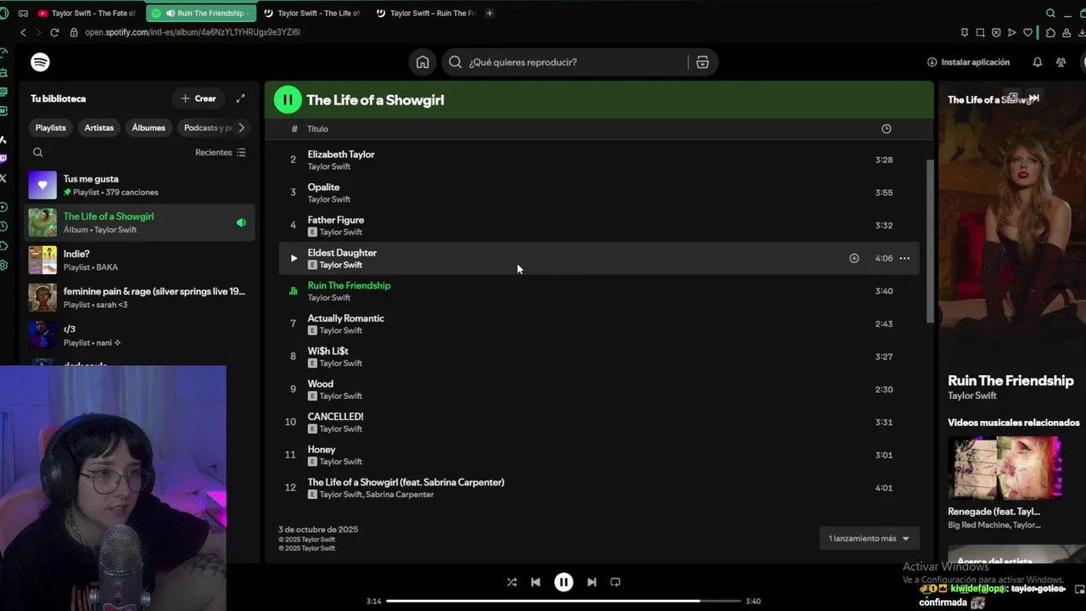1086x611 pixels.
Task: Filter library by Podcasts chip
Action: pos(207,127)
